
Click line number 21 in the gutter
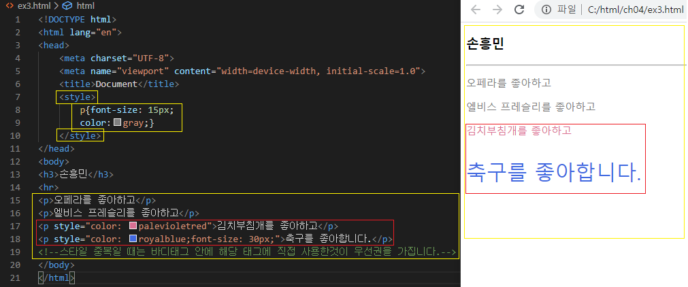coord(15,277)
